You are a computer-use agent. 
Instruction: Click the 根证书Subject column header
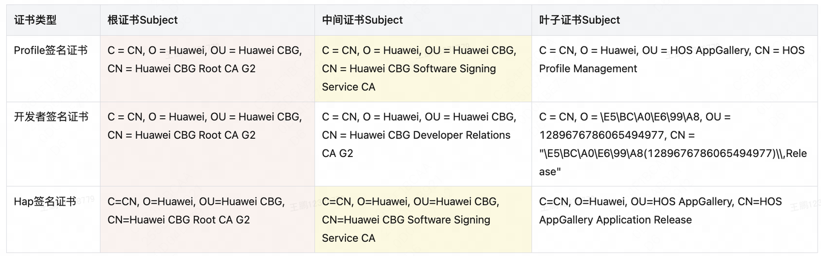tap(143, 20)
